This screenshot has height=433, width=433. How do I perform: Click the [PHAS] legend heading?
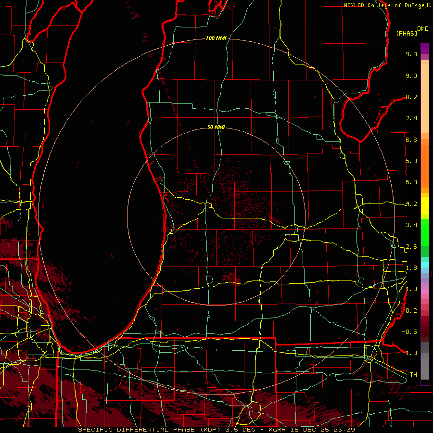point(407,33)
